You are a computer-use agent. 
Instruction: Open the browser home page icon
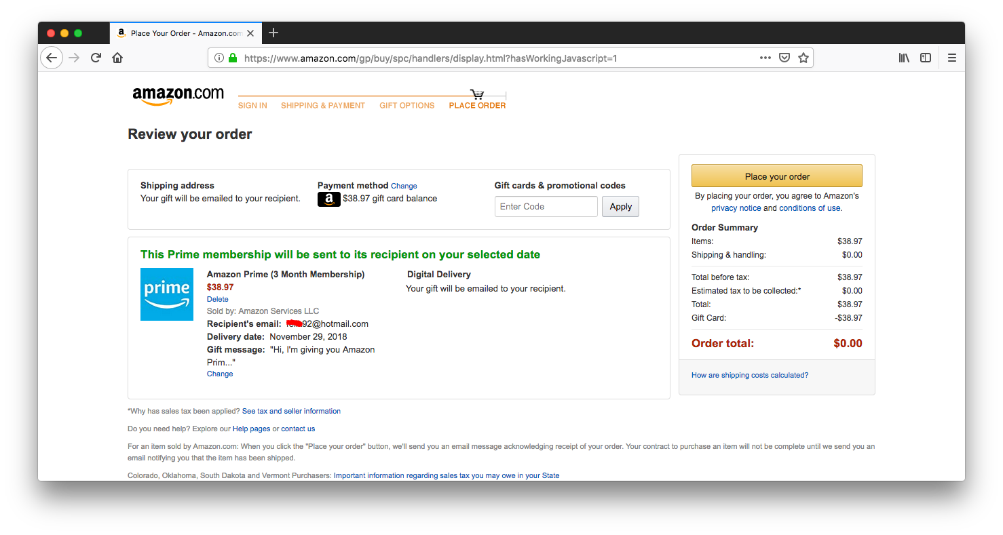(x=117, y=58)
